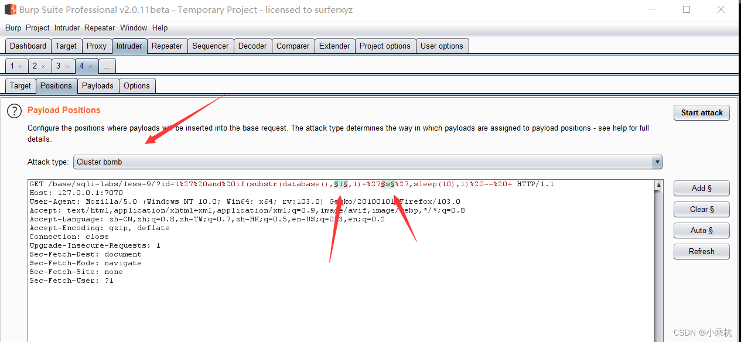Click the Sec-Fetch-Mode: navigate line
The image size is (741, 342).
coord(86,263)
